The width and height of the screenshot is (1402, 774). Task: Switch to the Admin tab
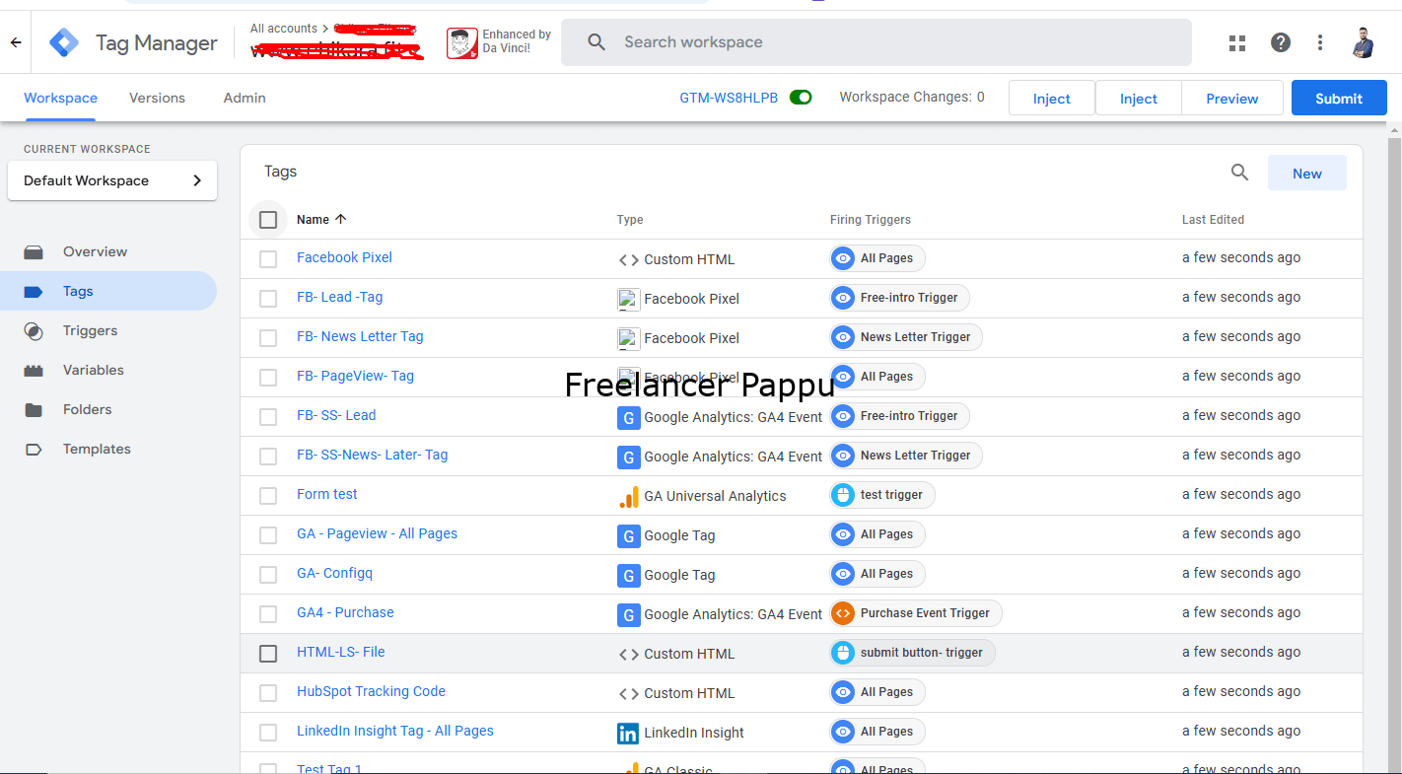click(245, 99)
